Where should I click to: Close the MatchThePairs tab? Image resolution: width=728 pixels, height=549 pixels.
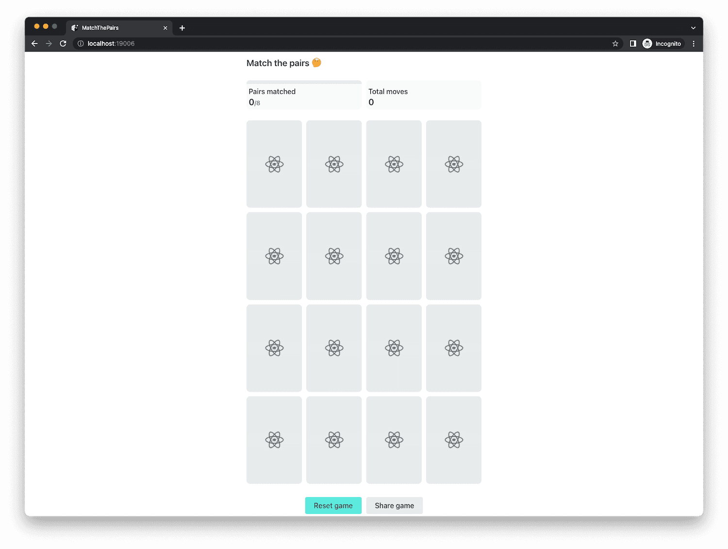tap(165, 28)
